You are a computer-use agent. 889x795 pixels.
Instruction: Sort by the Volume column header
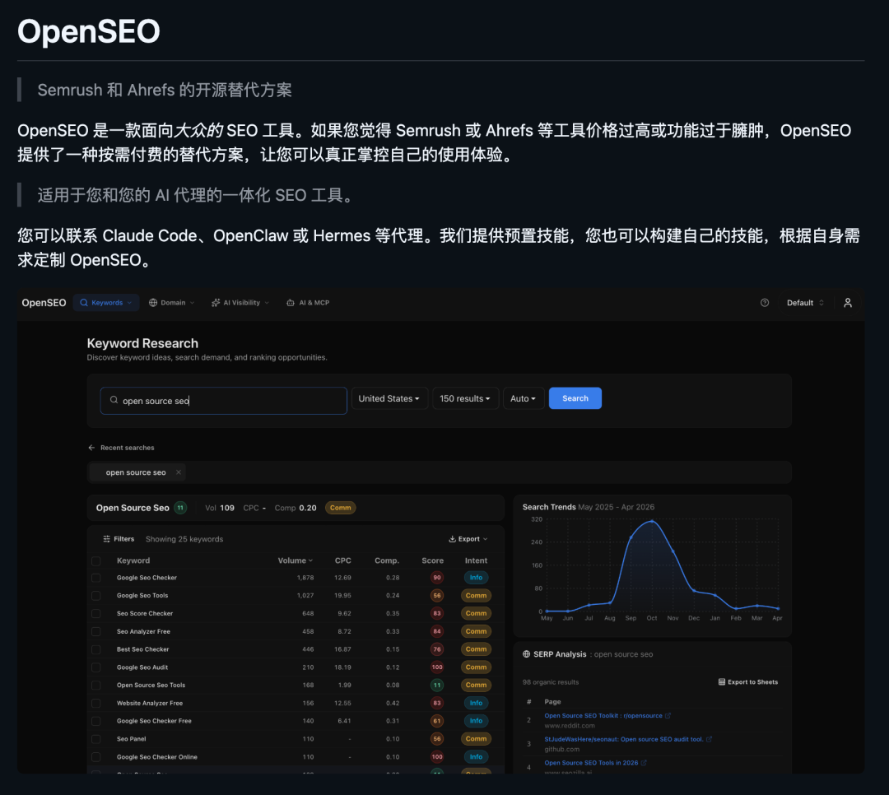tap(295, 560)
